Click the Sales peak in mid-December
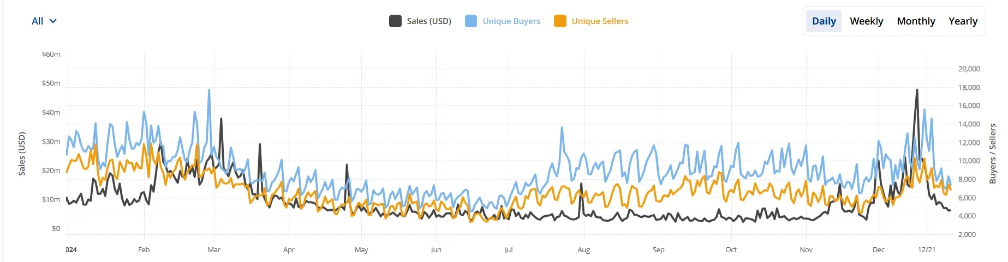 click(917, 90)
